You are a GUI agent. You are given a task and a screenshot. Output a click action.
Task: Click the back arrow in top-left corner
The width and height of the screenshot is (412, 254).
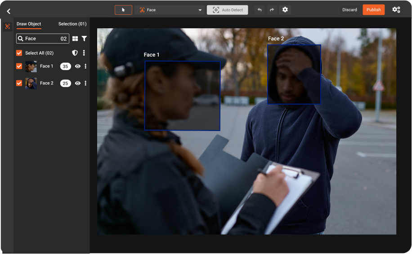coord(9,11)
